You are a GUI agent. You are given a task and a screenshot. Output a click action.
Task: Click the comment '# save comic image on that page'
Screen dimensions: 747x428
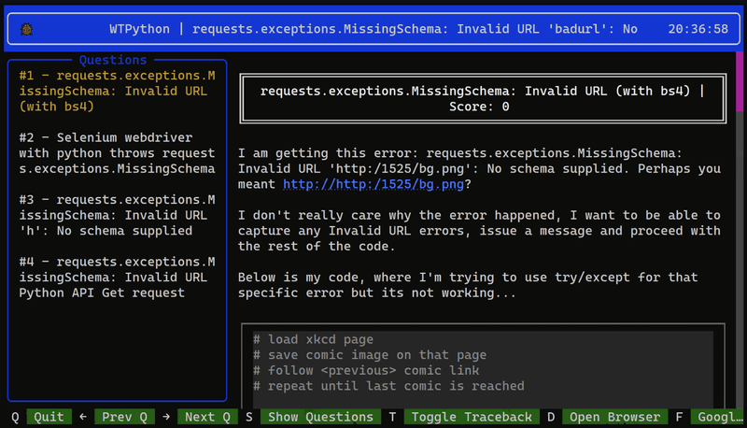[370, 355]
